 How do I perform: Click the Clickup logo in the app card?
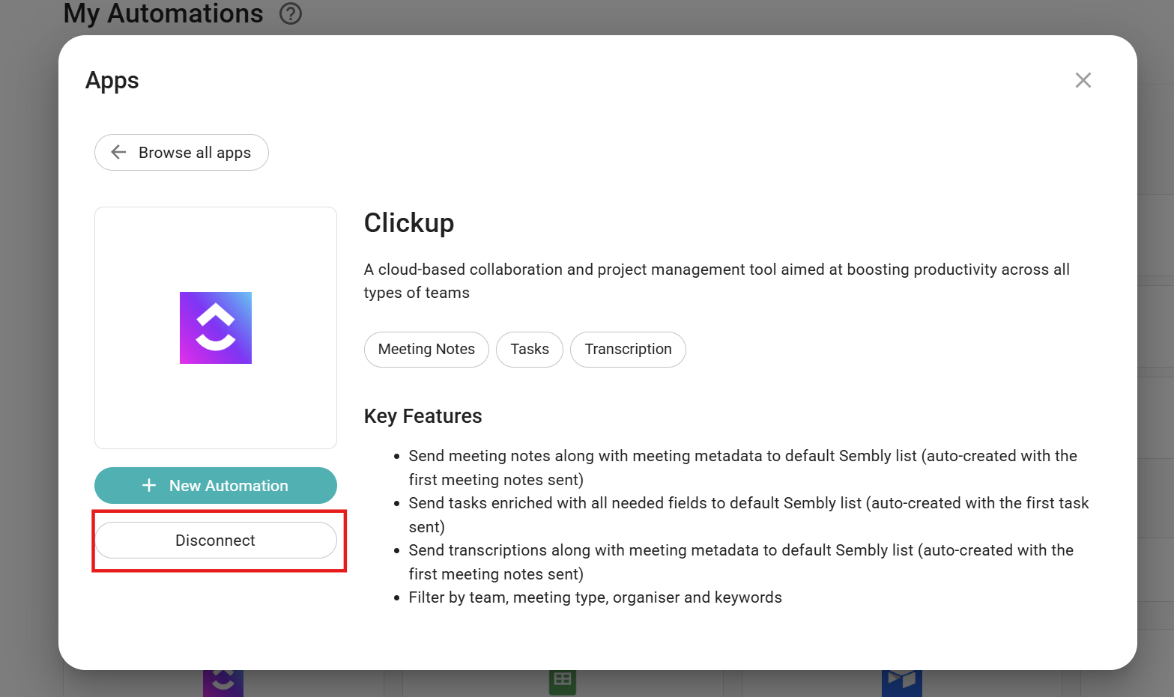(x=216, y=328)
